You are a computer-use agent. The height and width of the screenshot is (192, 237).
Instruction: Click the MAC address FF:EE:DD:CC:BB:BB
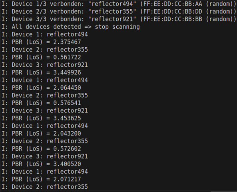tap(173, 19)
